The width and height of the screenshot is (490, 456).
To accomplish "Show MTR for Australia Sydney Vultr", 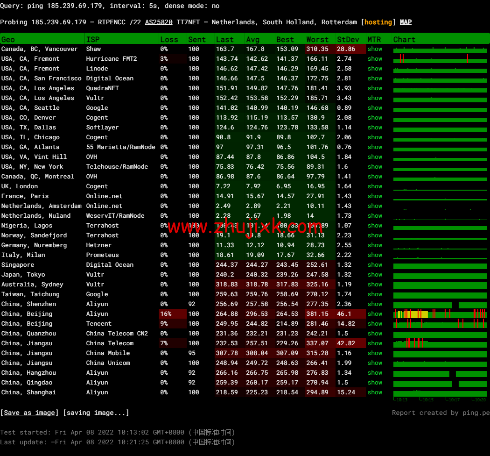I will click(x=374, y=285).
